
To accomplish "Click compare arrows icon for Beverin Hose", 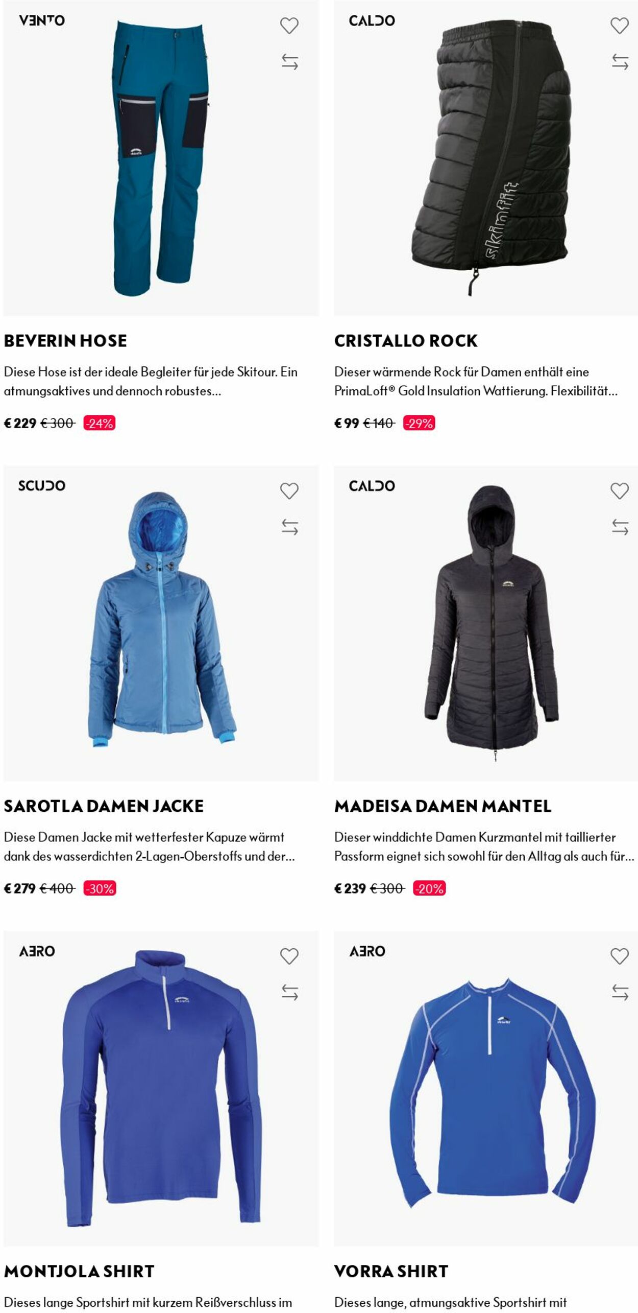I will 289,62.
